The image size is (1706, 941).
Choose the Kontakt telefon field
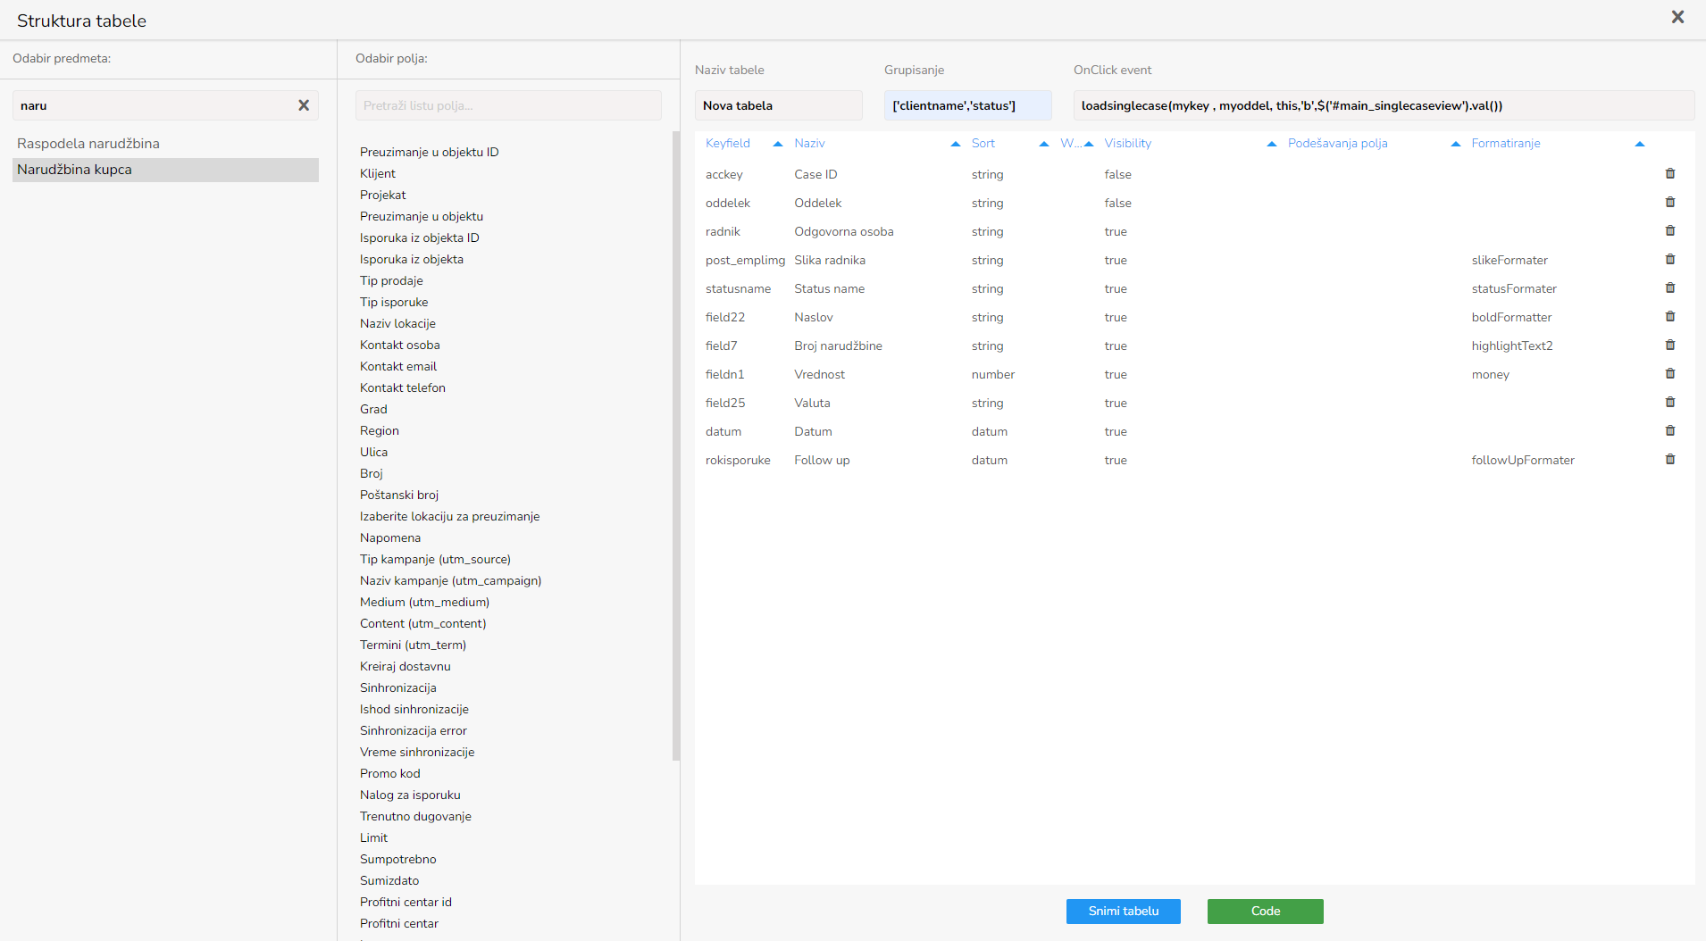403,388
